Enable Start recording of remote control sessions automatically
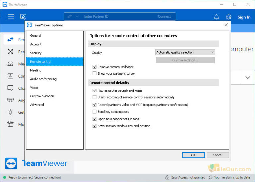255x182 pixels. pyautogui.click(x=94, y=97)
